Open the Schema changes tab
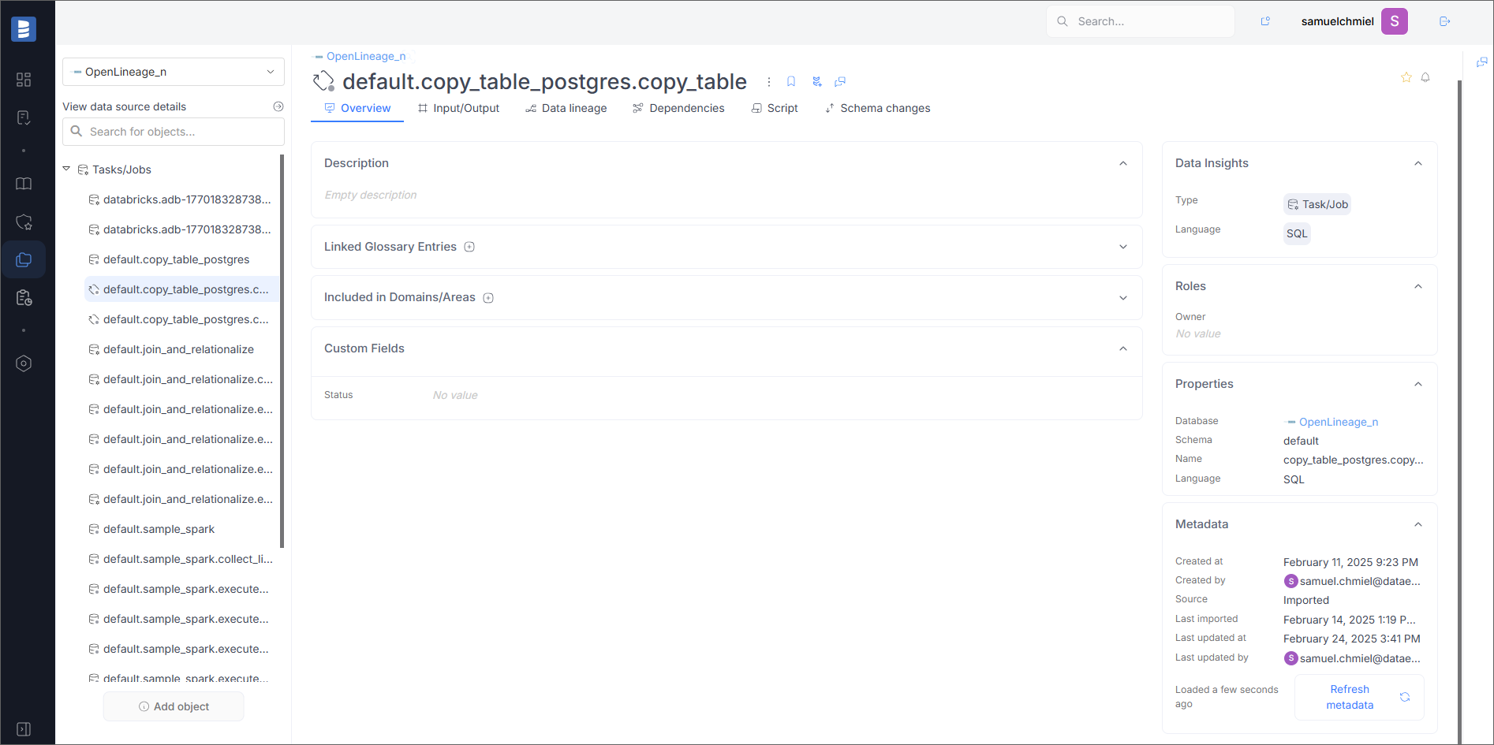 877,108
